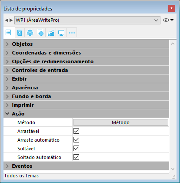Go to next object with right arrow

(x=11, y=20)
